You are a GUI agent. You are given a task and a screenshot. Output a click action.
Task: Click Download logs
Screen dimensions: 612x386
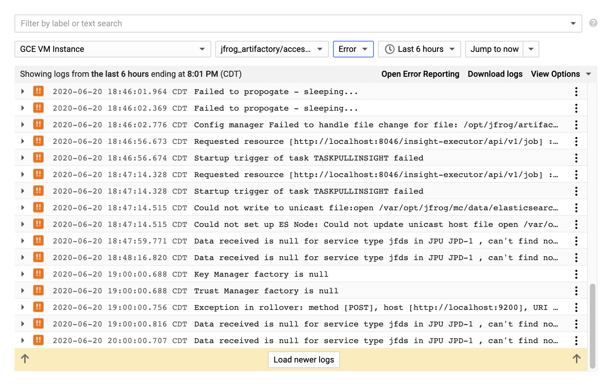pos(495,74)
